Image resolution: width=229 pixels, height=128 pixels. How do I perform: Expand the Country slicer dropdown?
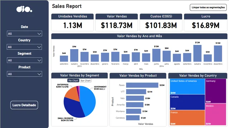coord(24,47)
